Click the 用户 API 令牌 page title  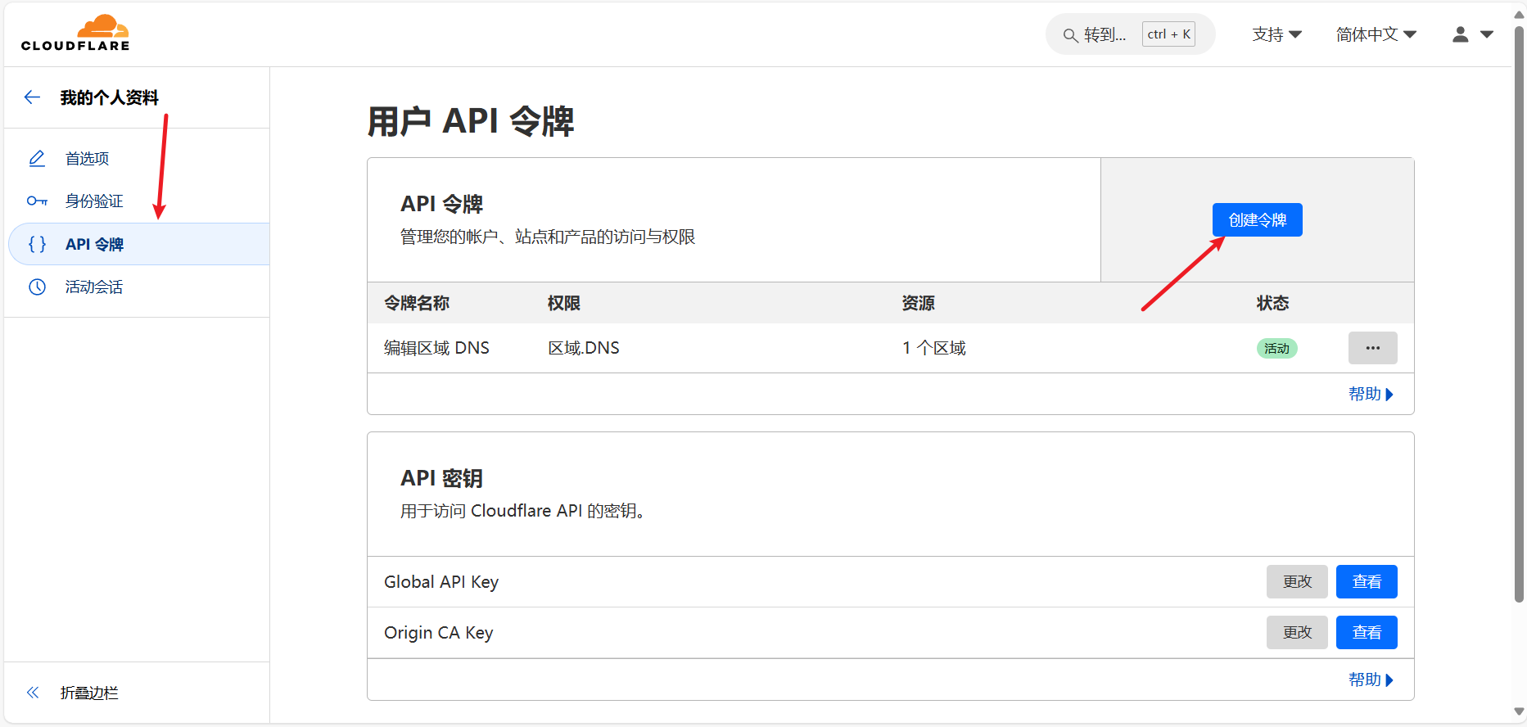pyautogui.click(x=471, y=121)
